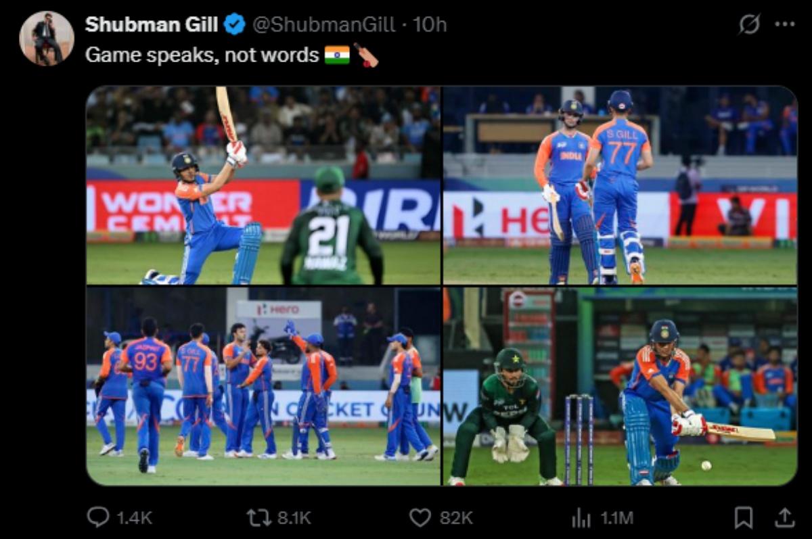
Task: Open the photo showing Gill's number 77 jersey
Action: pos(623,183)
